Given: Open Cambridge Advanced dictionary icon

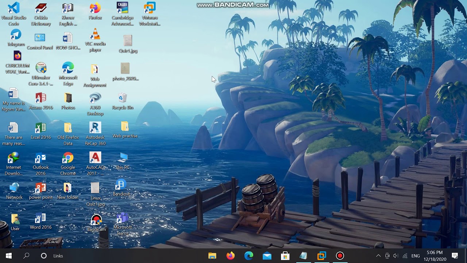Looking at the screenshot, I should [x=123, y=14].
